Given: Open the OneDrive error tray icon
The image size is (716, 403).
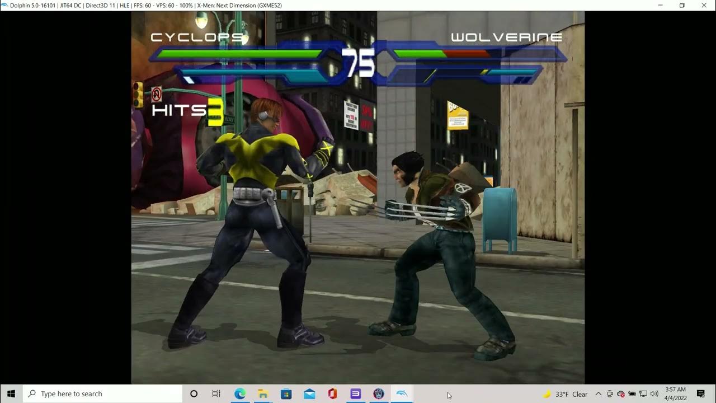Looking at the screenshot, I should (621, 394).
